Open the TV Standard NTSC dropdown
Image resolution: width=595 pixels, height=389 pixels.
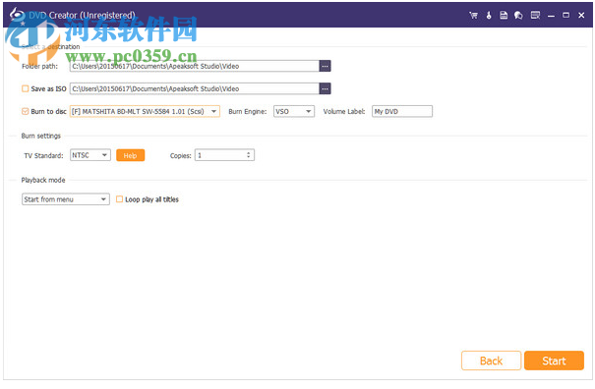(90, 155)
